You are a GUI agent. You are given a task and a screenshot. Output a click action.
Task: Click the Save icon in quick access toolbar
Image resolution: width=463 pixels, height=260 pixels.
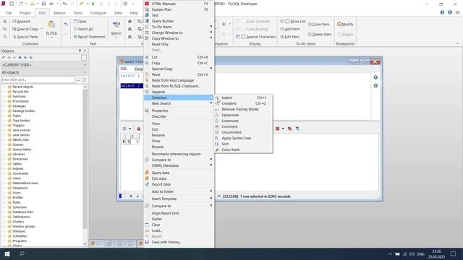(43, 4)
